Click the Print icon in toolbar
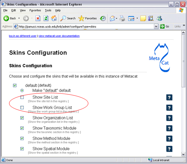Screen dimensions: 187x164 [122, 18]
